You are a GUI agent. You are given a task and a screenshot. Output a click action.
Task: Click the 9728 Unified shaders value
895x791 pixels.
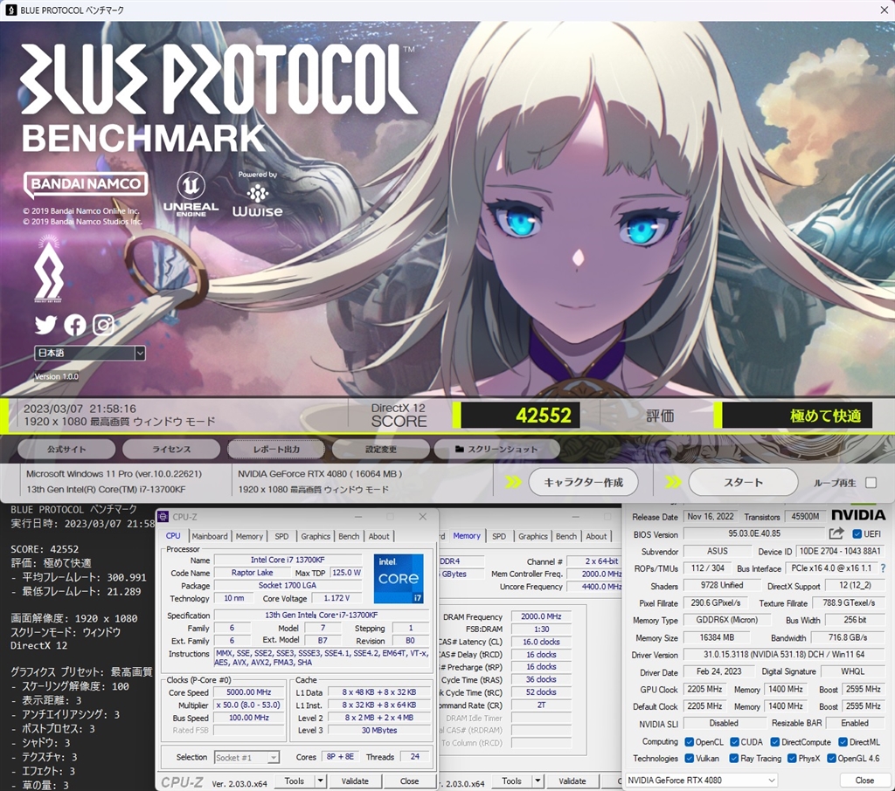pos(721,586)
